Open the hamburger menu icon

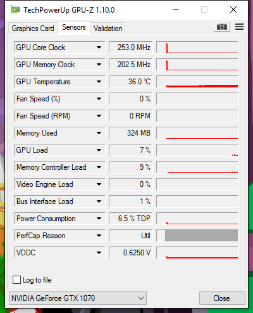coord(239,27)
